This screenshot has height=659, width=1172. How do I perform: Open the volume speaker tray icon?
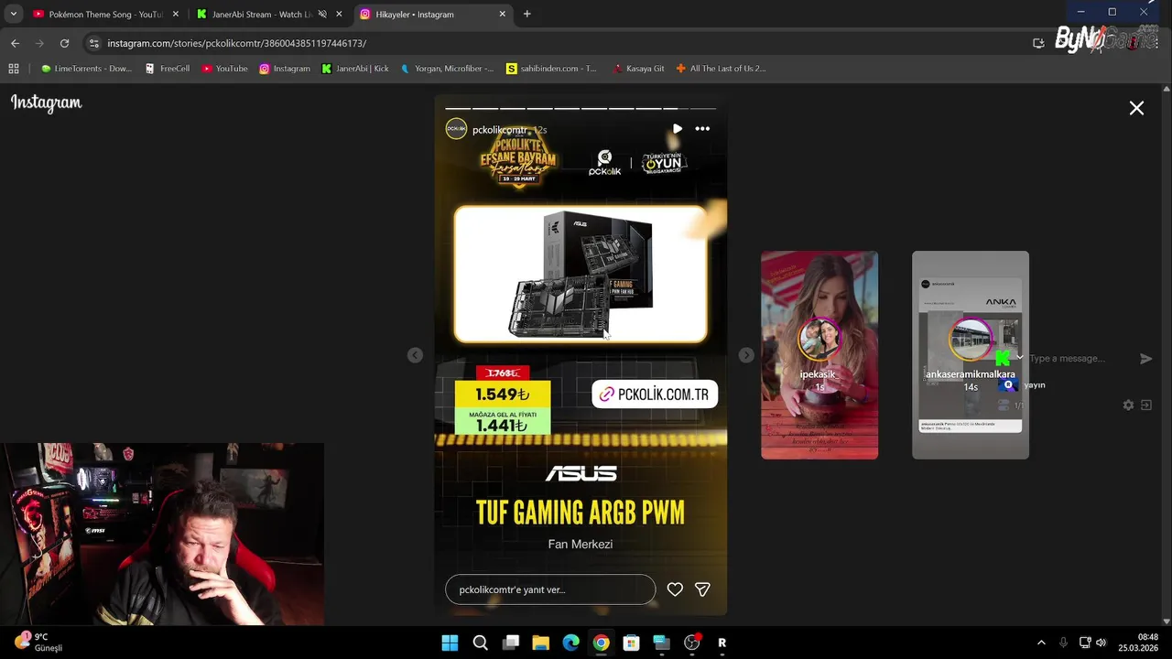click(1101, 643)
